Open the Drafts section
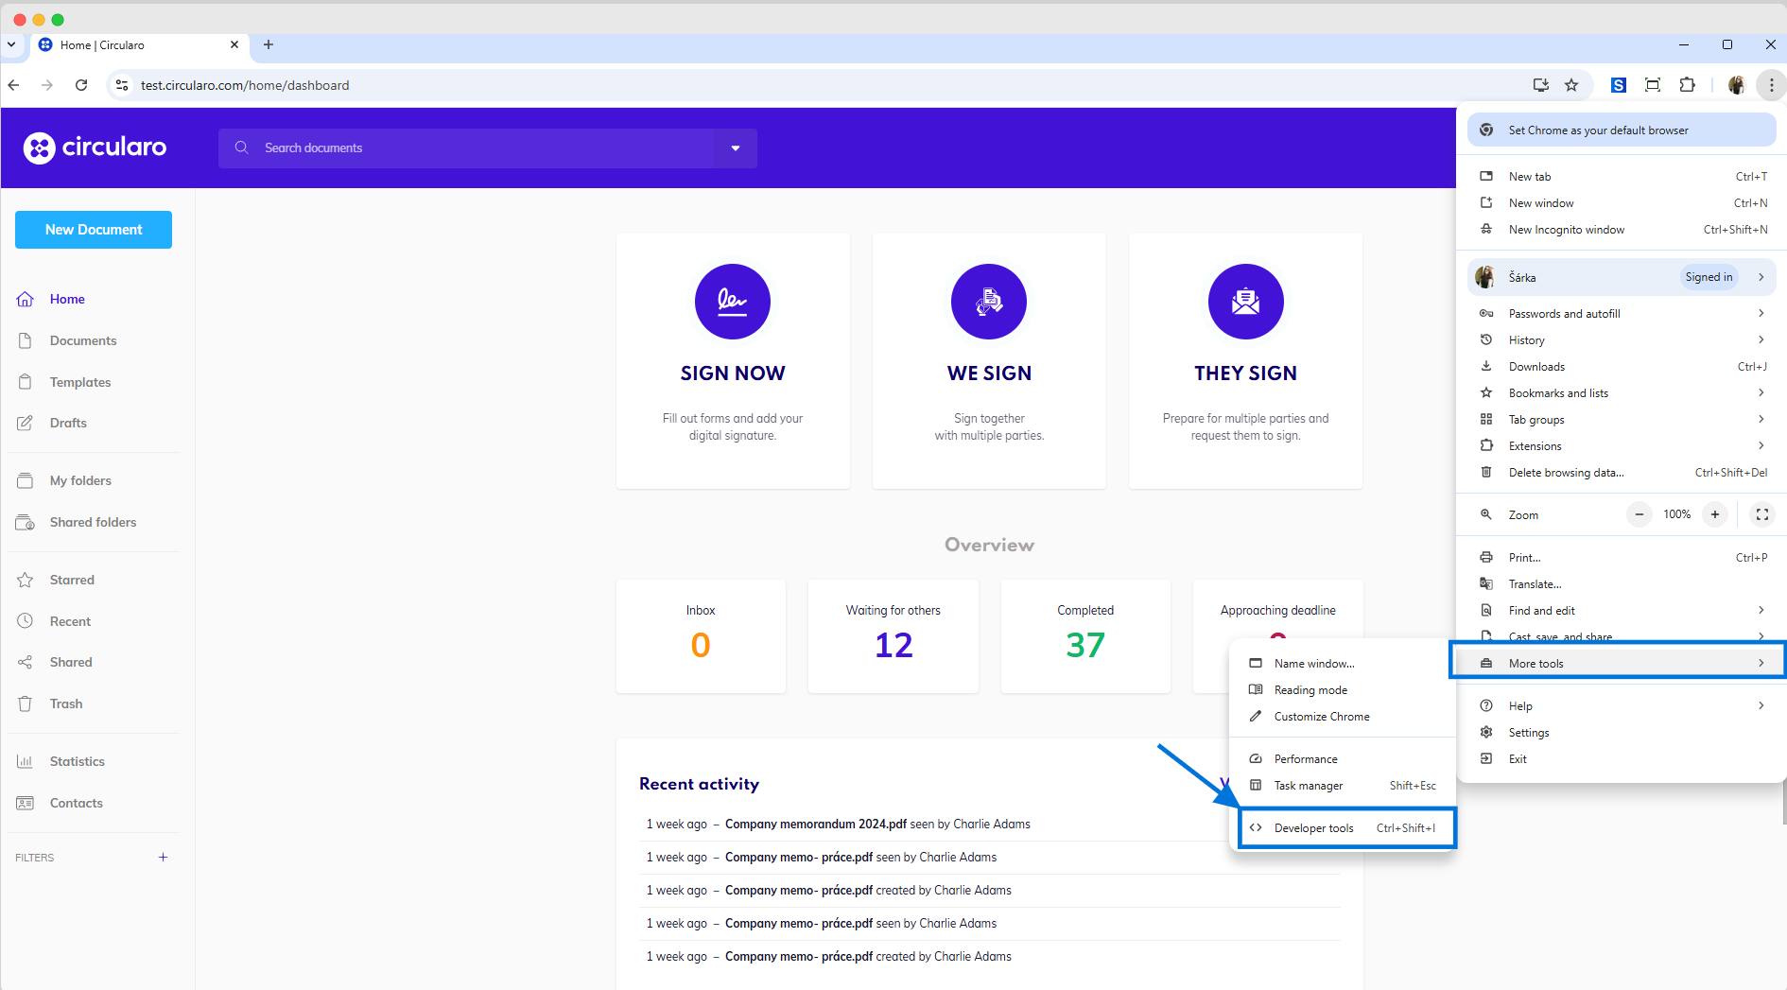Screen dimensions: 1787x990 (67, 423)
